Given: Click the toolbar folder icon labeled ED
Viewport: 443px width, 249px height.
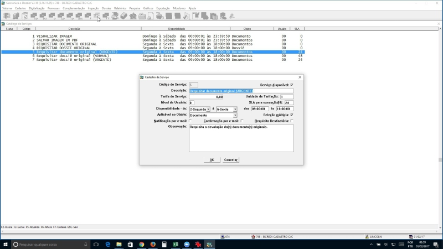Looking at the screenshot, I should click(x=34, y=16).
